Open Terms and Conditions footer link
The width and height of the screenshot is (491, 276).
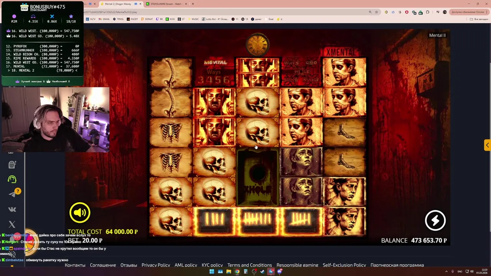tap(249, 265)
